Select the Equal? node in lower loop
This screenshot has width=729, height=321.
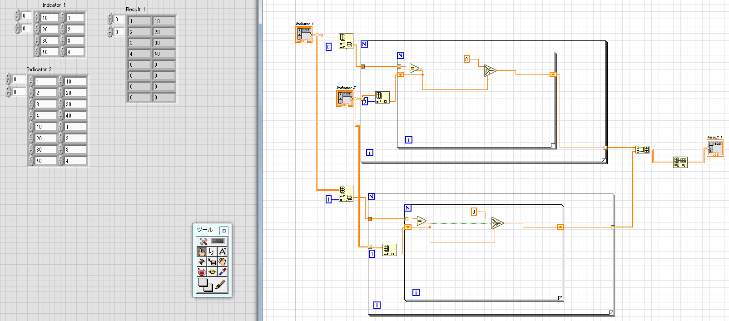click(421, 221)
